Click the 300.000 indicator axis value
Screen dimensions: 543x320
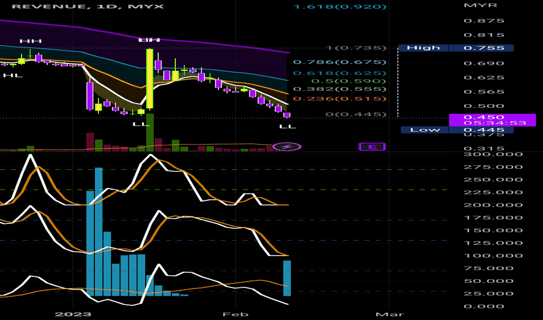(x=493, y=154)
